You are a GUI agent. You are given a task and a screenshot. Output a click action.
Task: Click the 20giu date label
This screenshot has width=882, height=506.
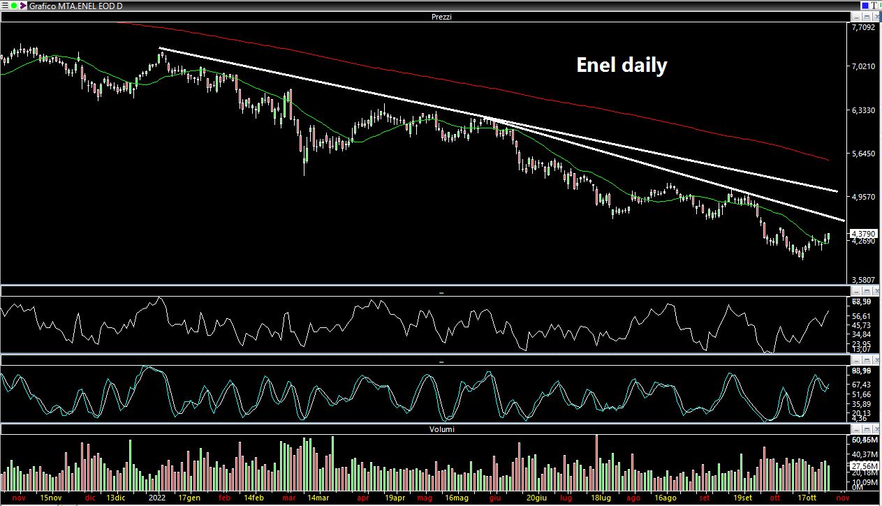[536, 498]
